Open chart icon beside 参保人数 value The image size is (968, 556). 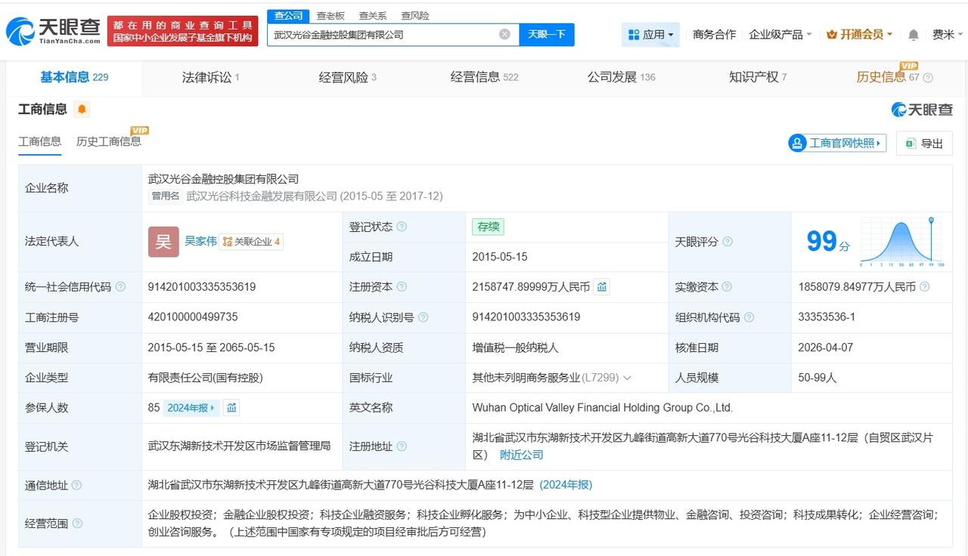231,408
